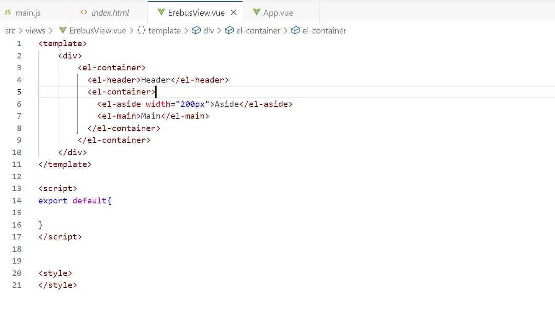Click the Vue icon in the breadcrumb

click(63, 31)
